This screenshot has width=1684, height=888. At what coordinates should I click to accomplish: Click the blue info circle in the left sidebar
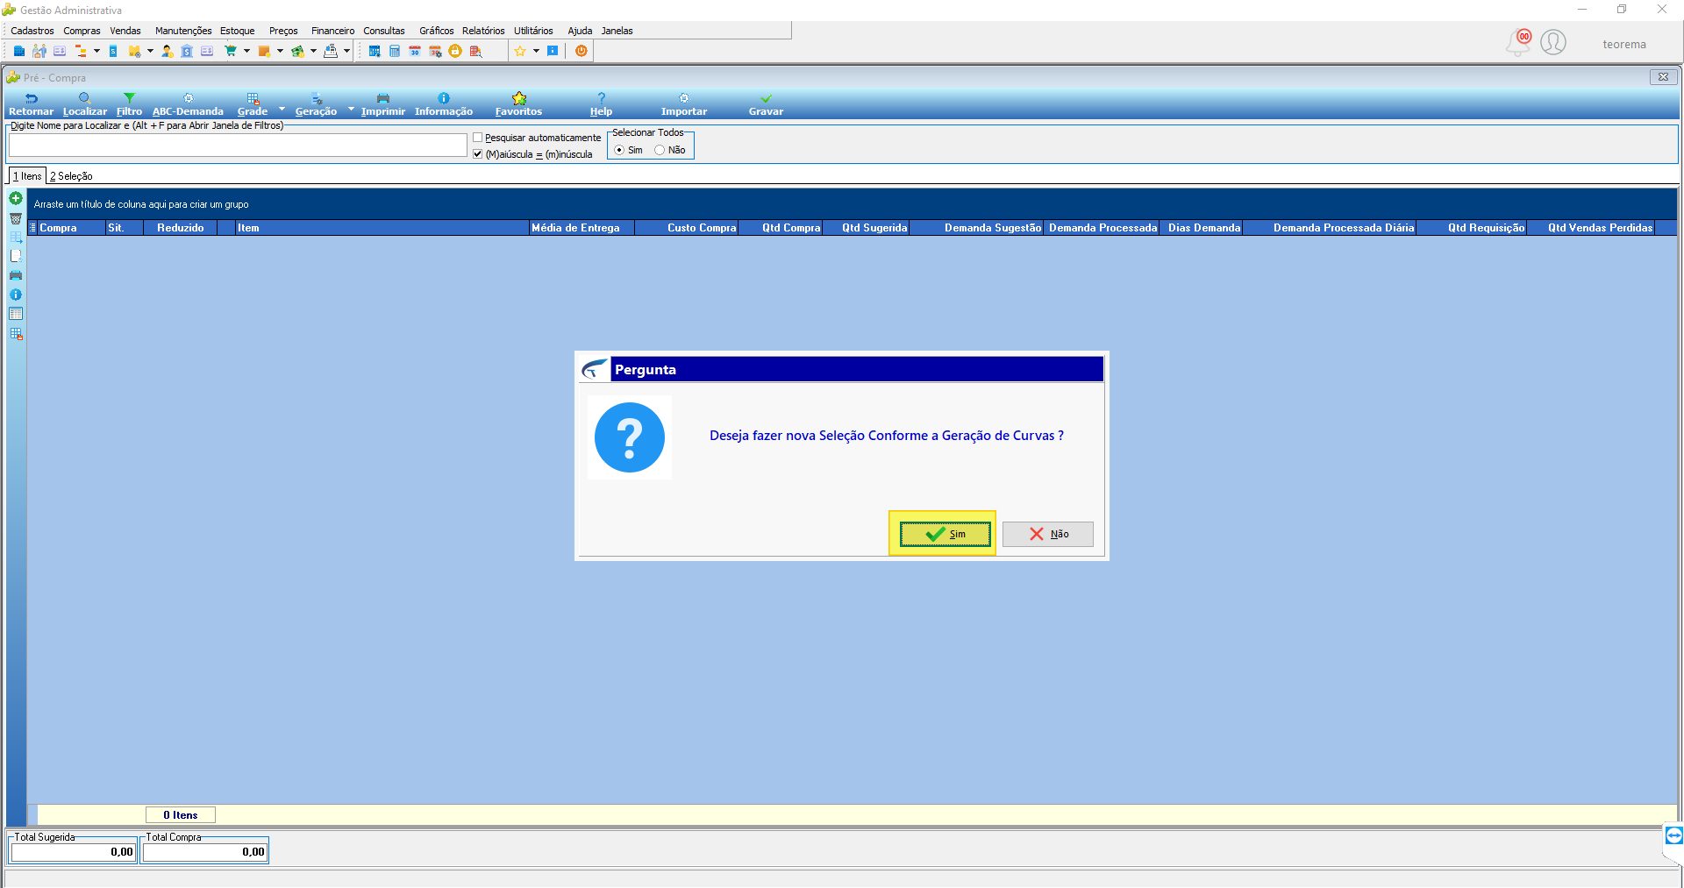[x=16, y=295]
